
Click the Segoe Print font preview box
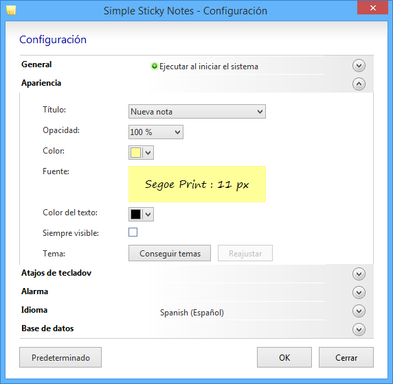point(197,184)
